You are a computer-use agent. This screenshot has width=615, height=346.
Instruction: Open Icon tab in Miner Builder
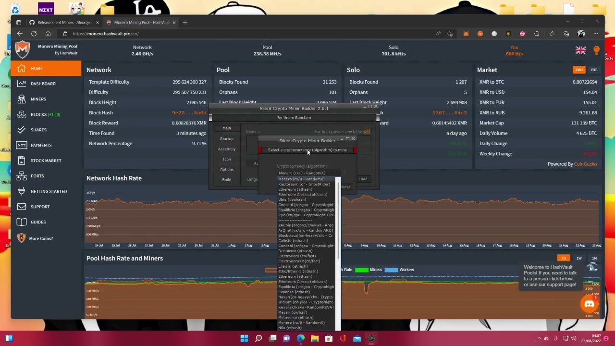(227, 159)
